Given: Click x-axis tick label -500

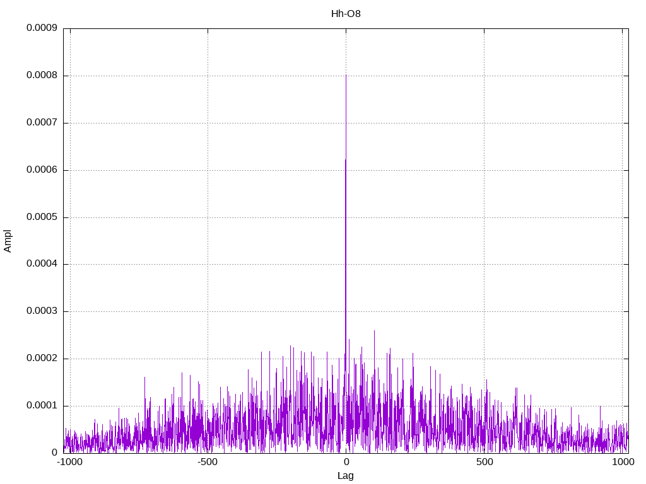Looking at the screenshot, I should [207, 462].
